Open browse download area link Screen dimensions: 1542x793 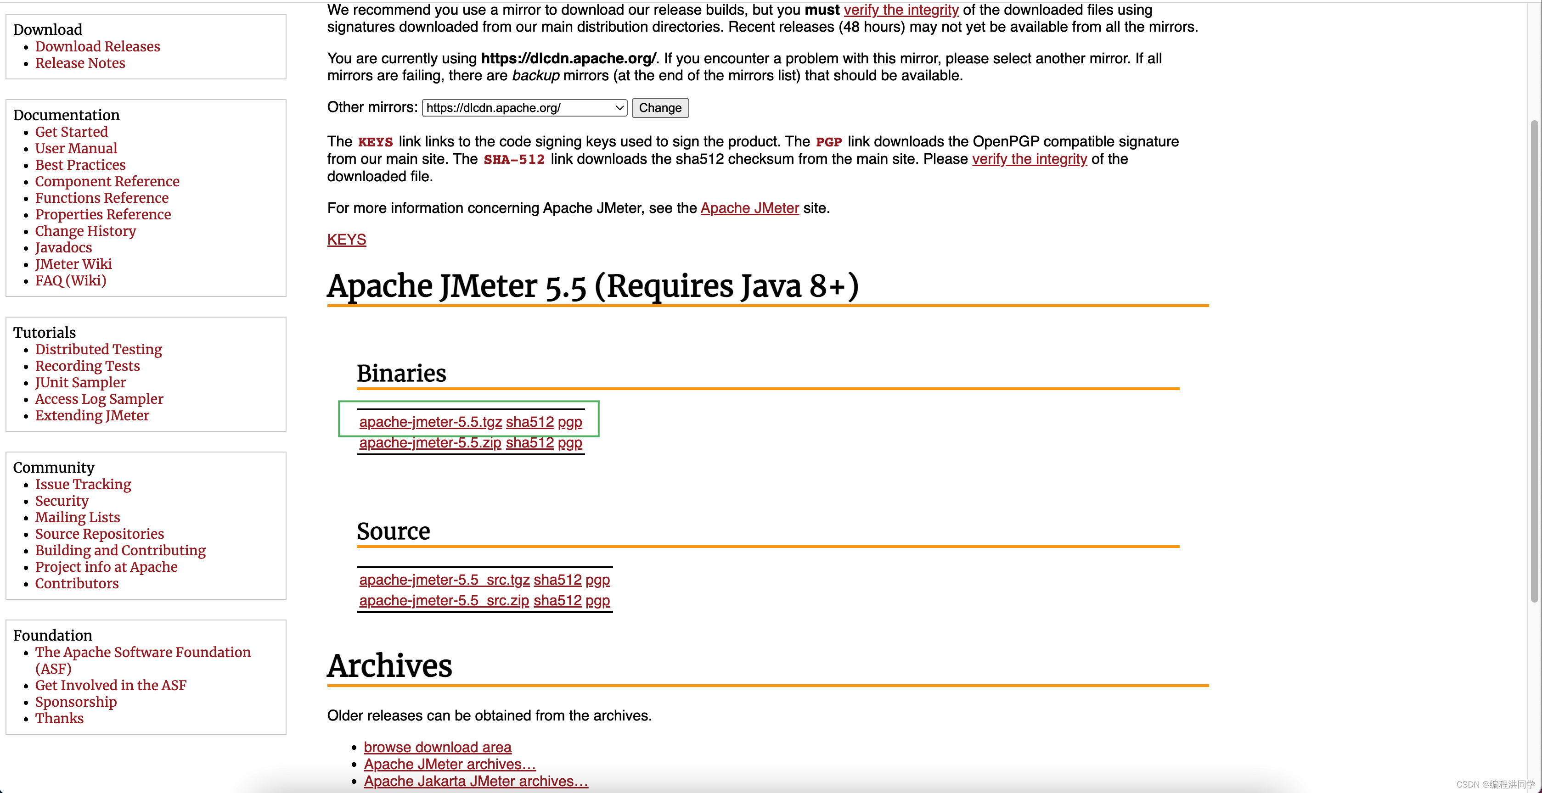[x=437, y=747]
